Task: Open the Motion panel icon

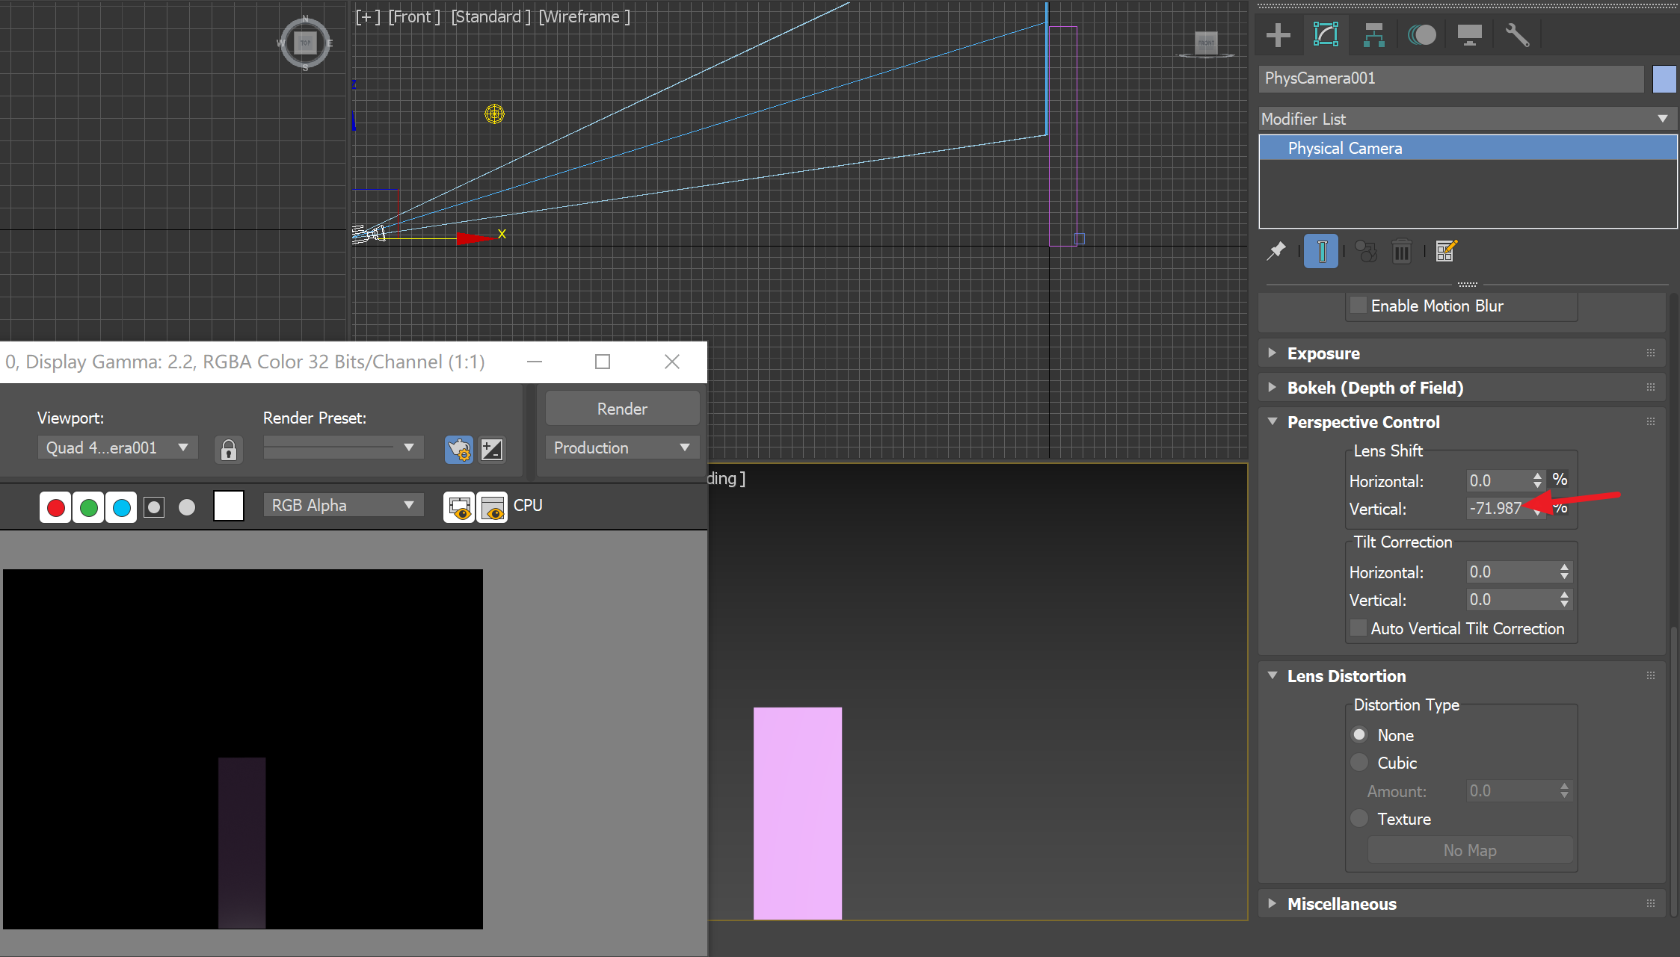Action: click(1421, 35)
